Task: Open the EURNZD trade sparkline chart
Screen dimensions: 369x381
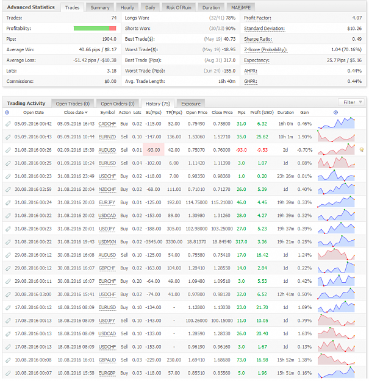Action: click(x=336, y=137)
